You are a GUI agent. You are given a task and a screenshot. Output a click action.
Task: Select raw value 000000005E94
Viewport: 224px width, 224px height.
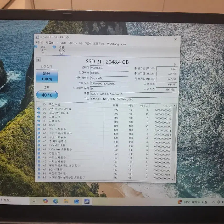pos(162,175)
